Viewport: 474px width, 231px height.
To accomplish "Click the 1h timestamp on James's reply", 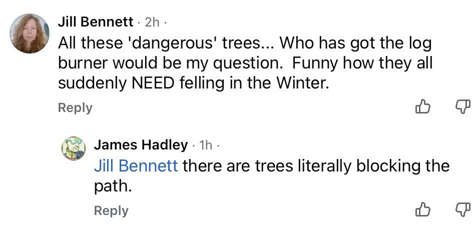I will click(206, 145).
